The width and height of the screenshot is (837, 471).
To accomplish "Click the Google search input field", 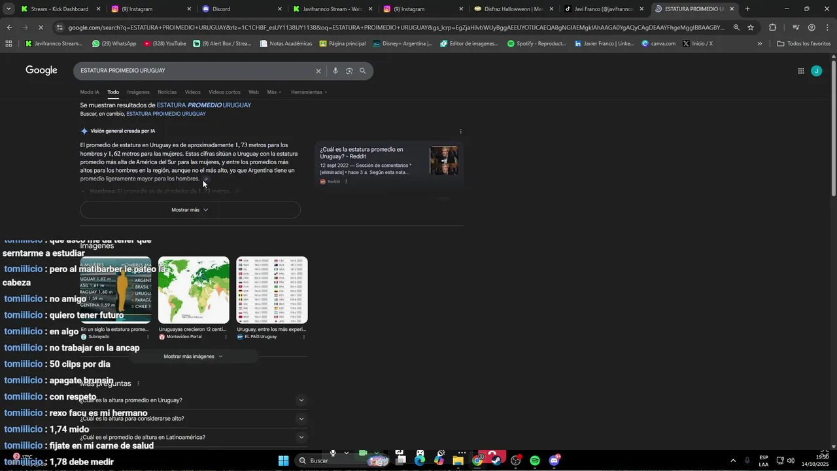I will pos(195,71).
